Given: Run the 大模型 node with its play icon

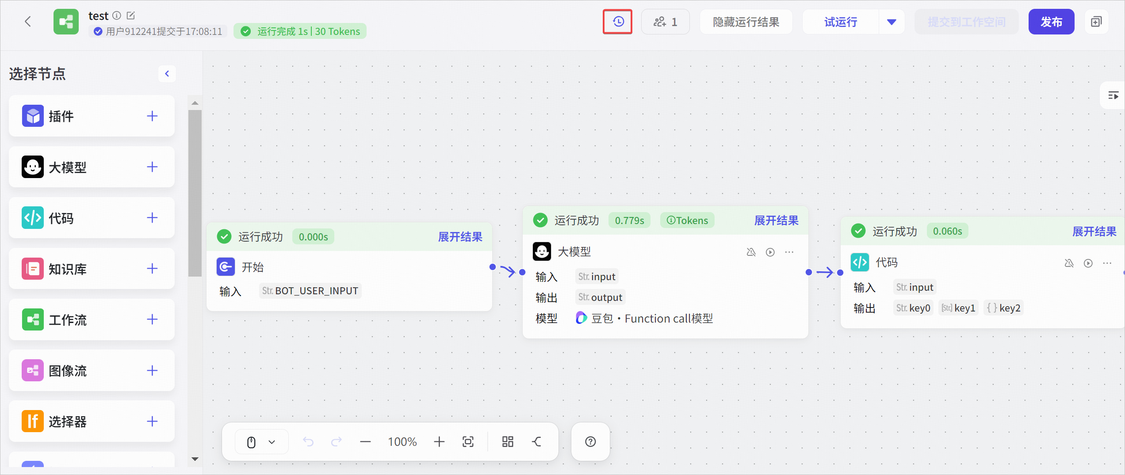Looking at the screenshot, I should coord(770,252).
